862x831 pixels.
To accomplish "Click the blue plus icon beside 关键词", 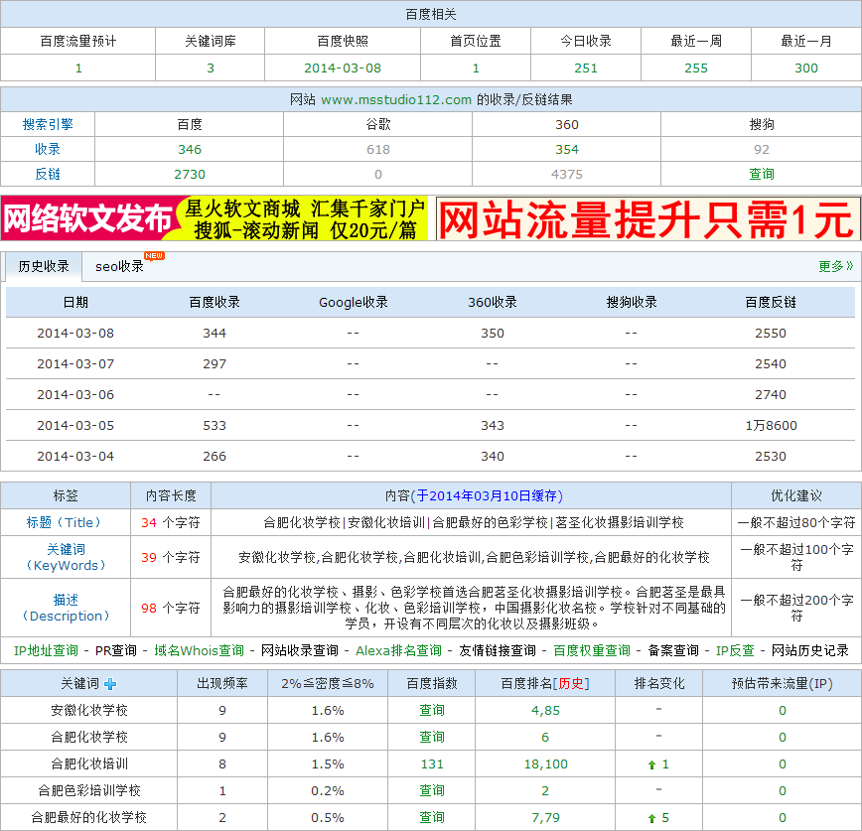I will (x=110, y=684).
